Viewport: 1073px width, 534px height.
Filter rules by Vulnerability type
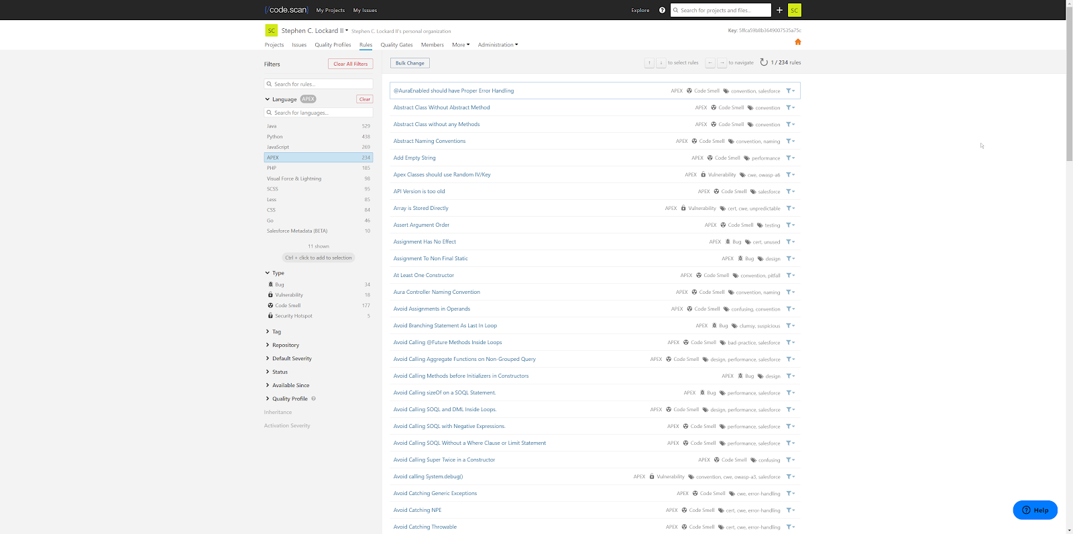click(x=319, y=295)
